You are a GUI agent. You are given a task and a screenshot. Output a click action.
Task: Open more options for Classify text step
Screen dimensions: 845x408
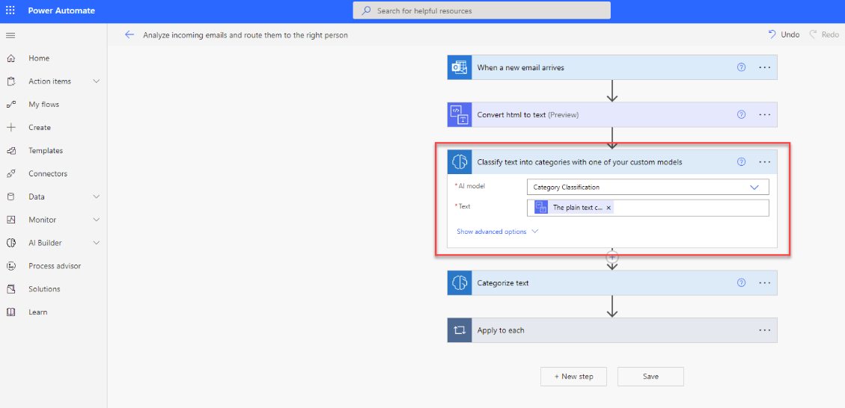coord(765,161)
